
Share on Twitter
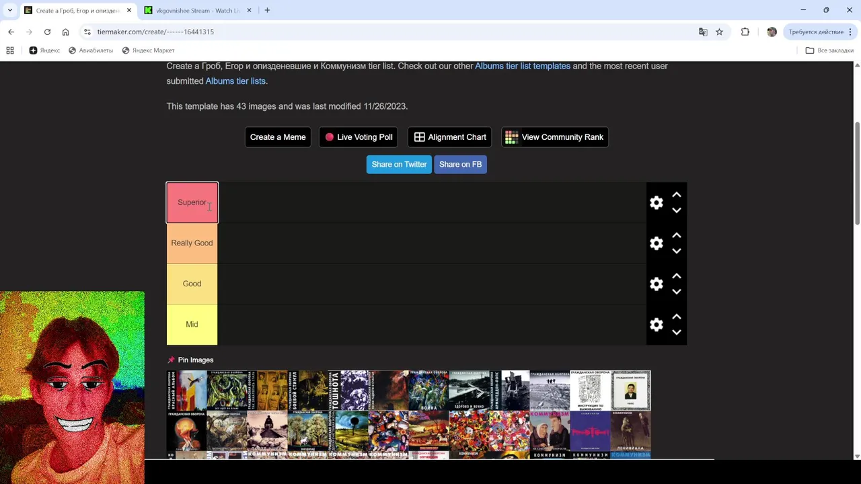click(x=399, y=165)
